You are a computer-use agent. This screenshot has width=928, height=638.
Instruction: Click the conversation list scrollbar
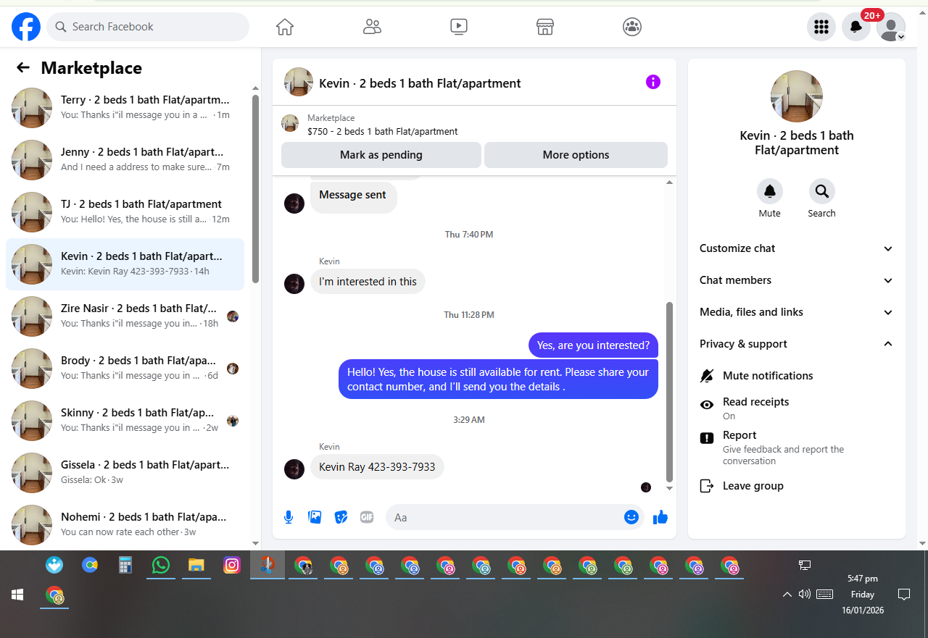tap(255, 188)
